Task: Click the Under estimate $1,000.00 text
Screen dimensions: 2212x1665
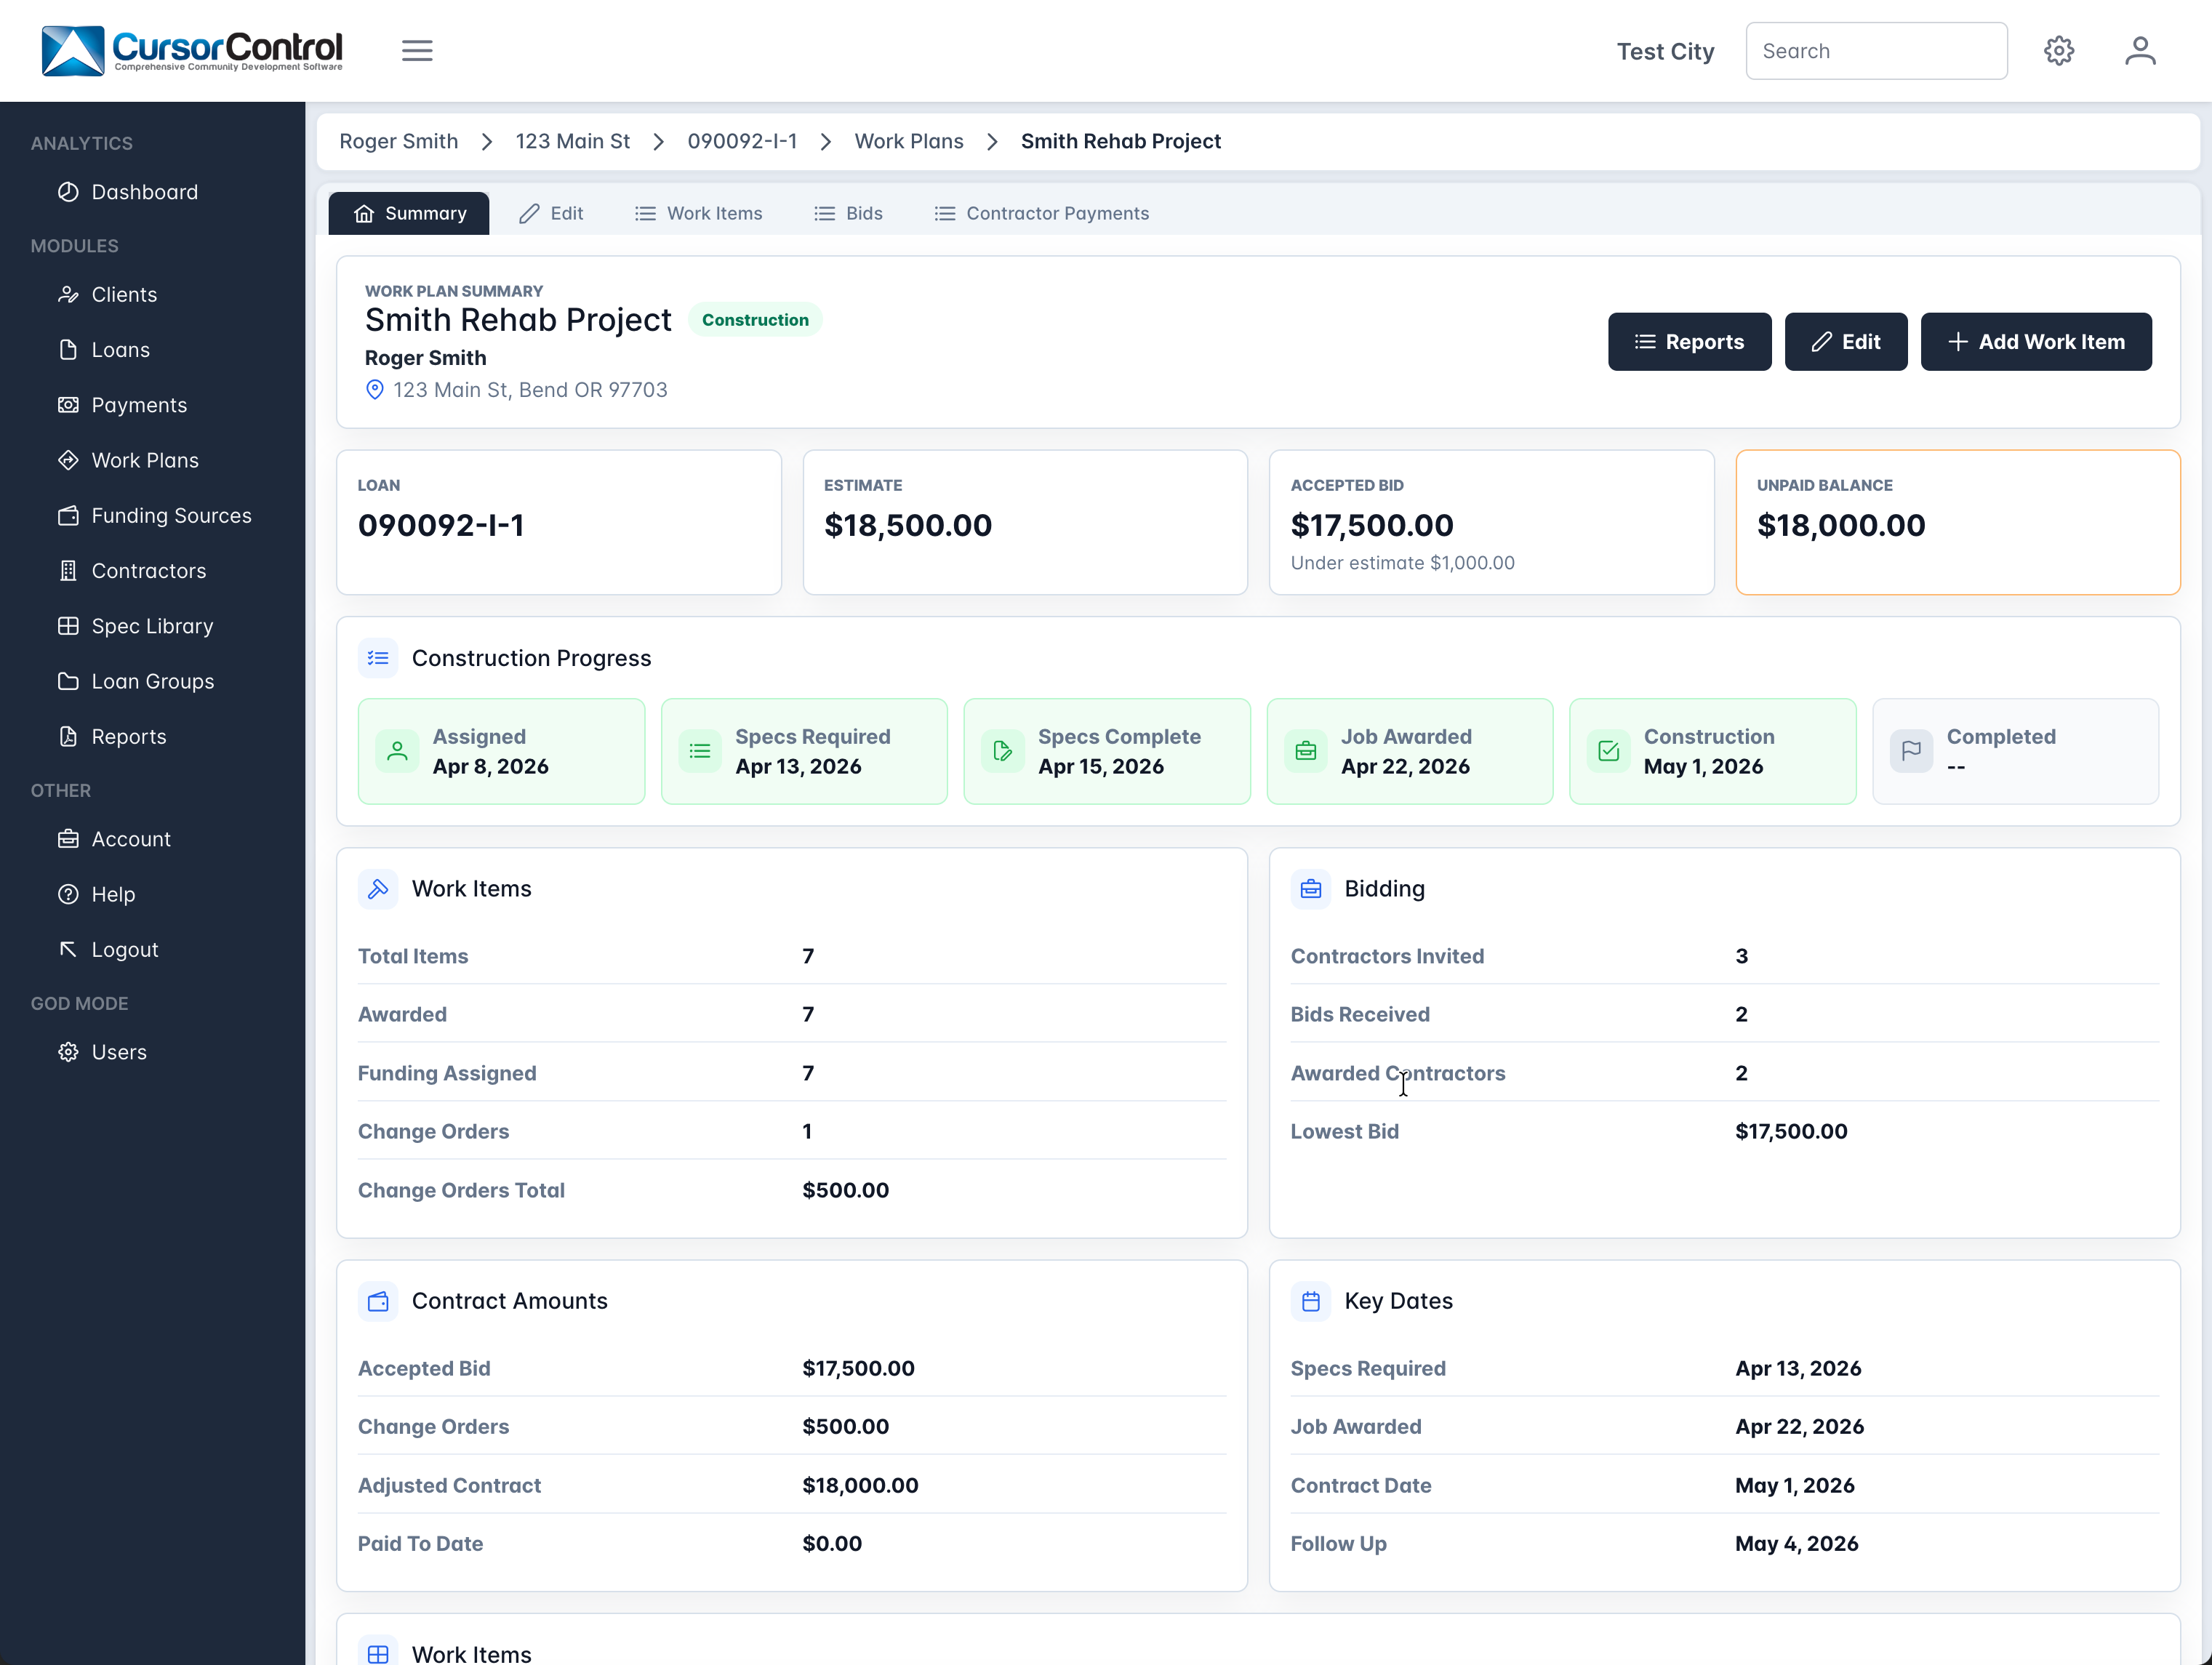Action: (x=1402, y=563)
